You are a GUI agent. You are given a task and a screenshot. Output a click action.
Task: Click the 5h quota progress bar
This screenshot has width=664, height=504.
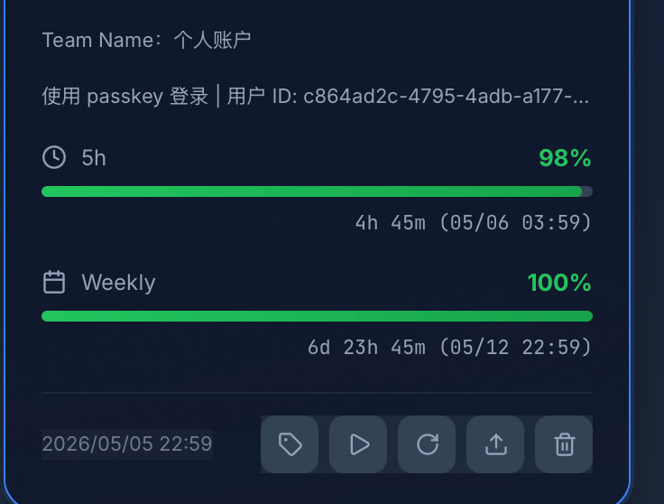[x=318, y=191]
